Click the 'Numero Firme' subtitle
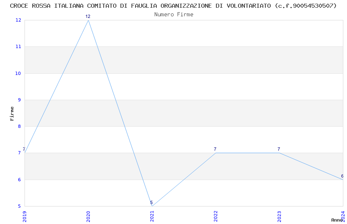The width and height of the screenshot is (347, 224). pyautogui.click(x=174, y=14)
